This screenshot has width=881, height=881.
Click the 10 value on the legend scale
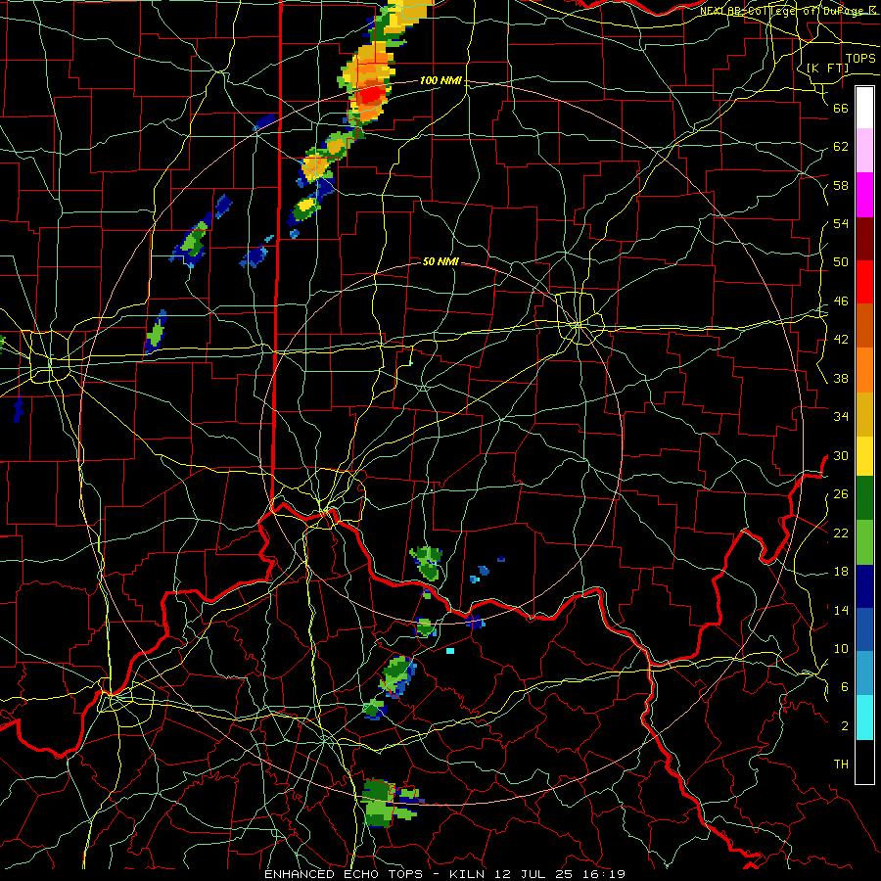(x=841, y=648)
